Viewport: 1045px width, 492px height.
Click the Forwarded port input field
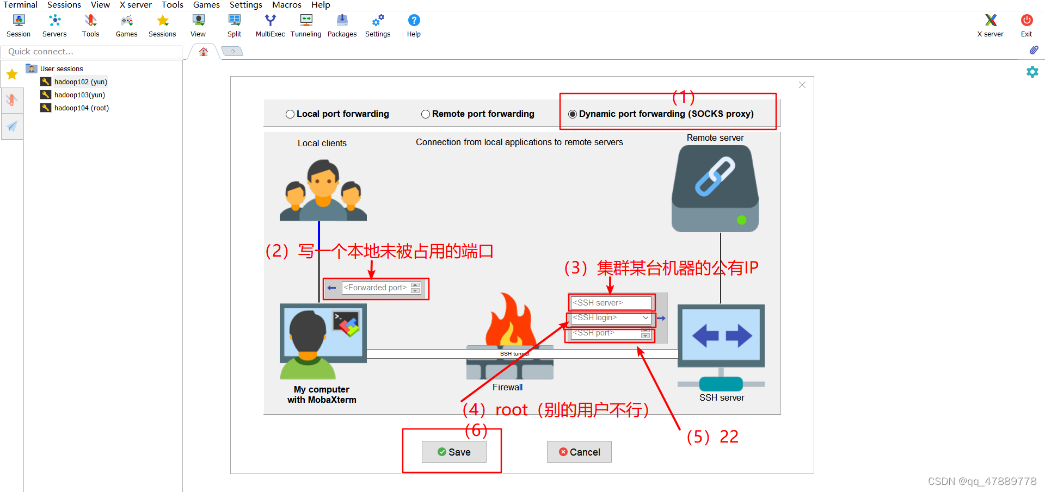tap(376, 288)
